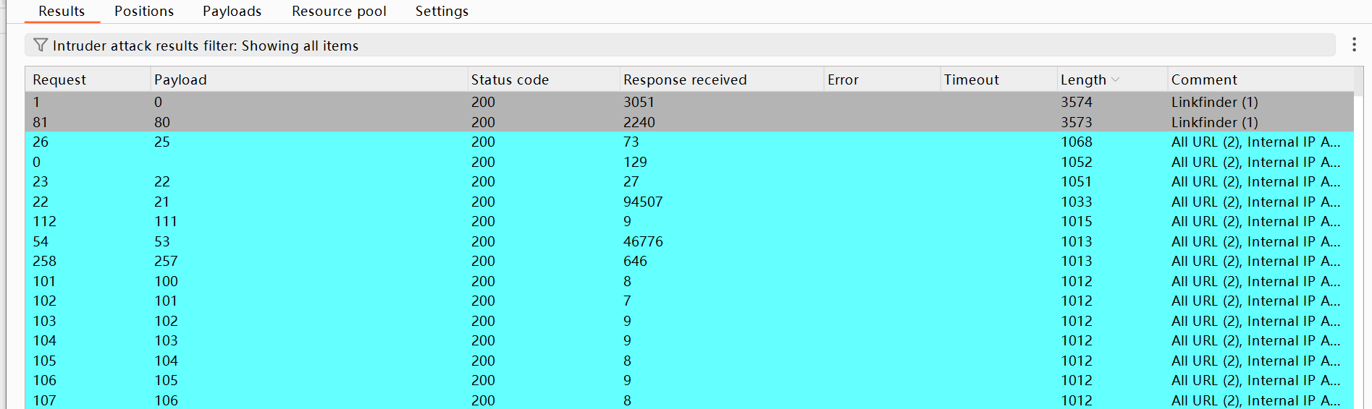Sort by the Status code column header

(x=544, y=79)
